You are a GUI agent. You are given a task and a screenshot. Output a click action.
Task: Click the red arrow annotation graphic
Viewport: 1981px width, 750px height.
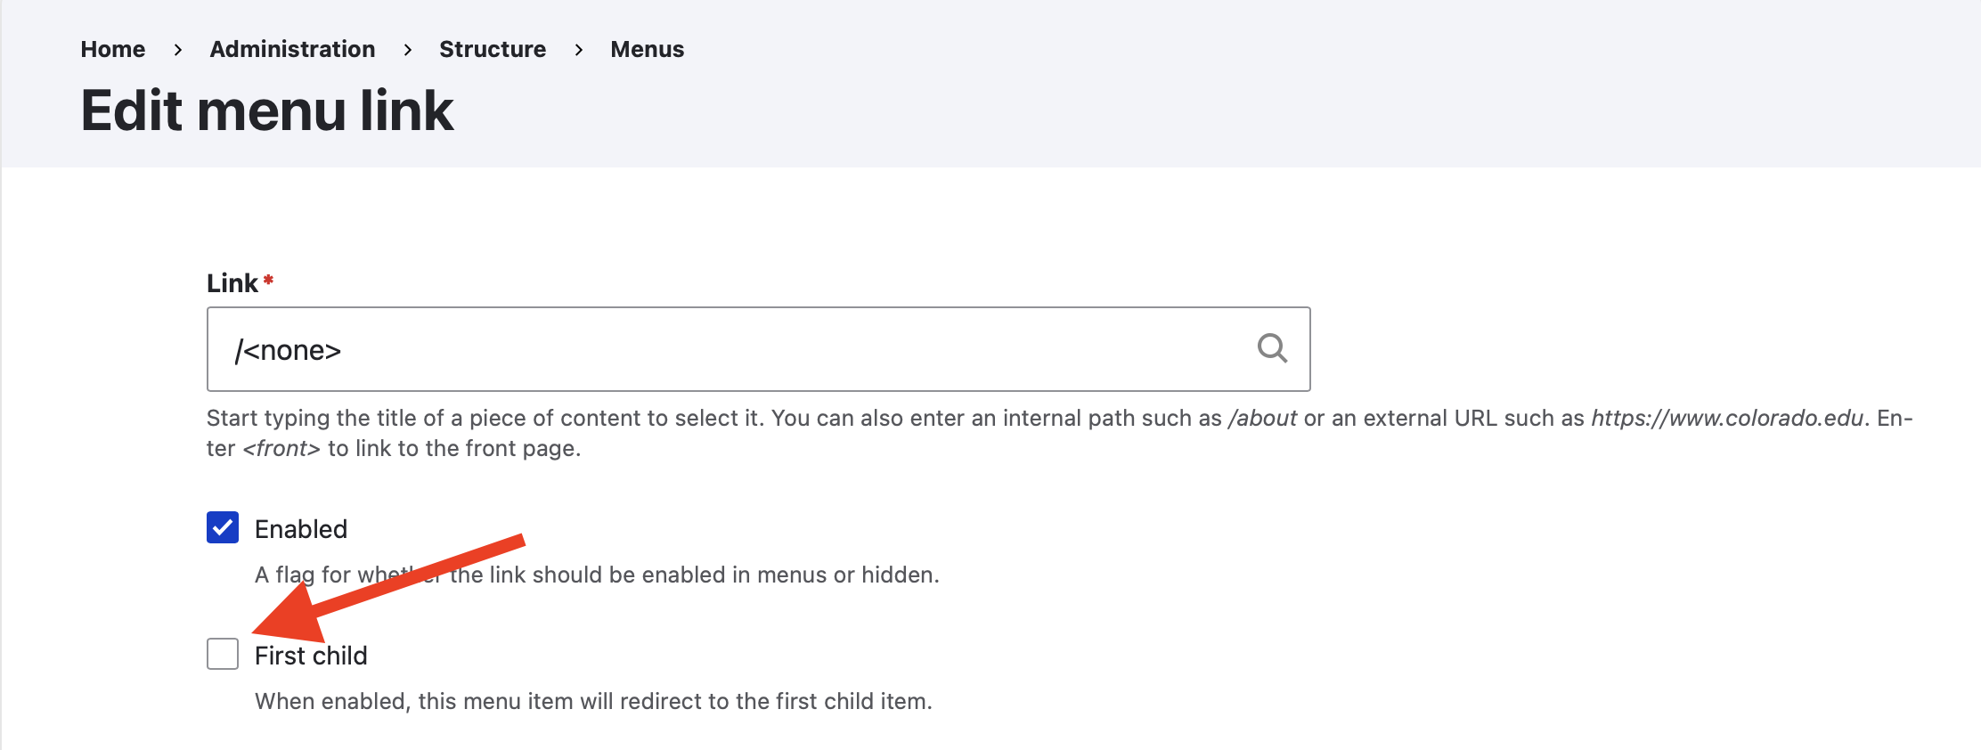[x=388, y=588]
